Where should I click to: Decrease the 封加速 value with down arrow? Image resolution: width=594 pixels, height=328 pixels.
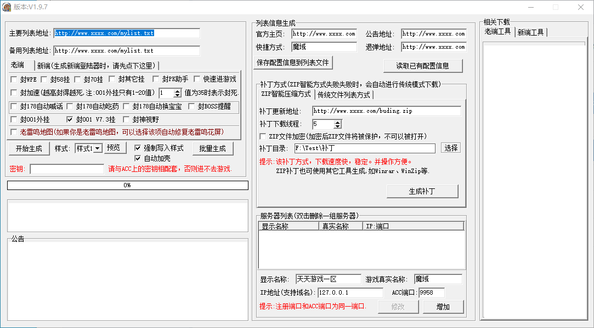click(177, 95)
